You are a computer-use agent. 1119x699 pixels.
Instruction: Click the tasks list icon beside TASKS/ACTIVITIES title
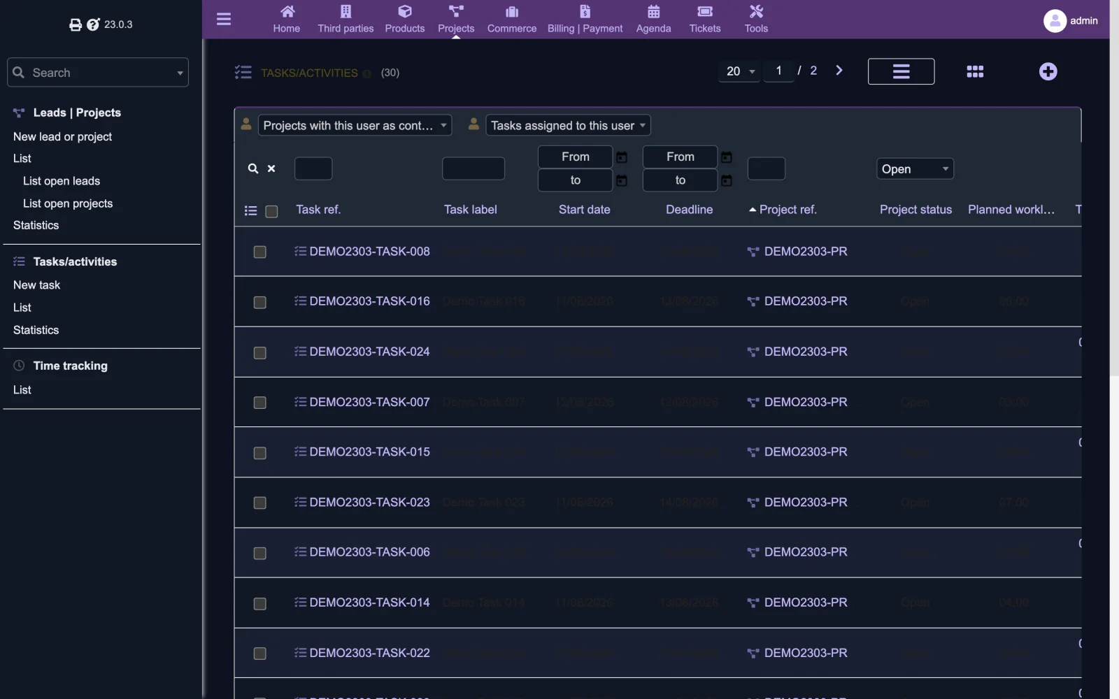click(x=243, y=72)
